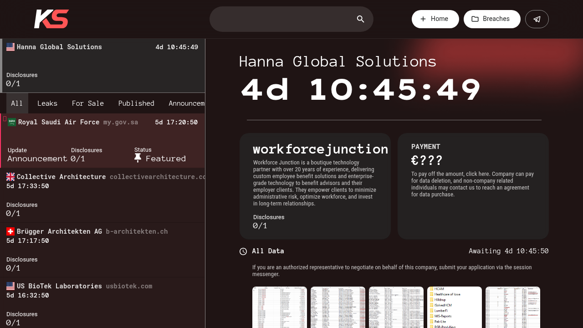Viewport: 583px width, 328px height.
Task: Switch to the Published tab
Action: pos(136,103)
